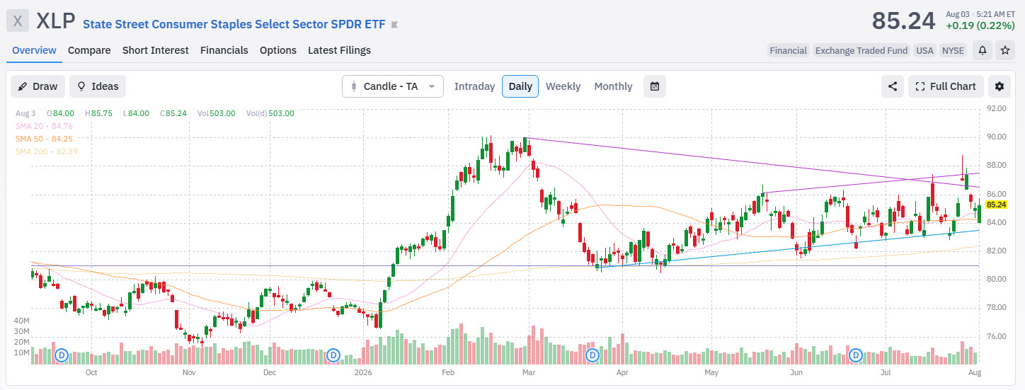The height and width of the screenshot is (390, 1025).
Task: Click the X ticker logo icon
Action: (x=18, y=21)
